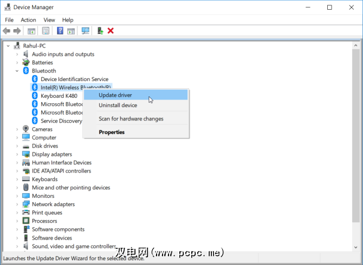Expand the Network adapters category
The image size is (363, 265).
(x=17, y=204)
